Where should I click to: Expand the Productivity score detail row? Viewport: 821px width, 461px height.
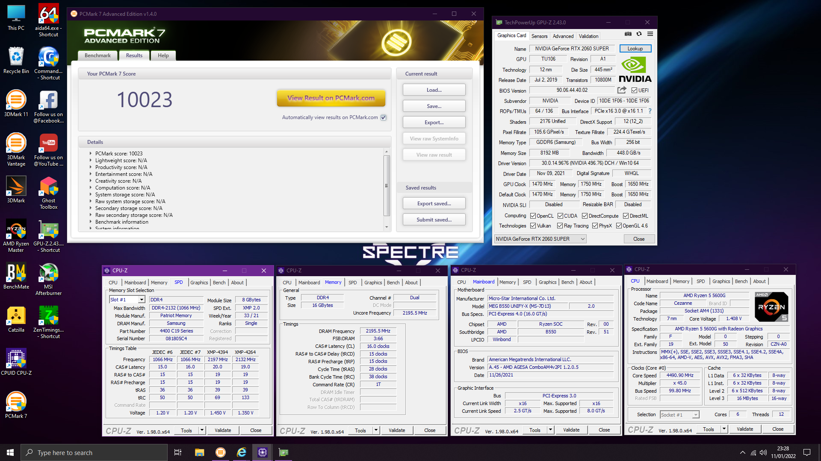pyautogui.click(x=91, y=167)
